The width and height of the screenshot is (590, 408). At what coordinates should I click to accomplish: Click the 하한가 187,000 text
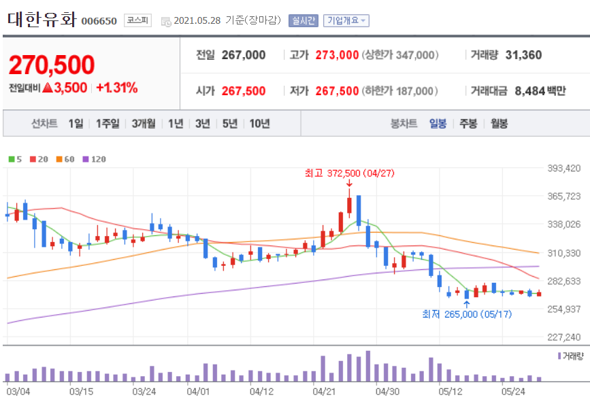400,91
